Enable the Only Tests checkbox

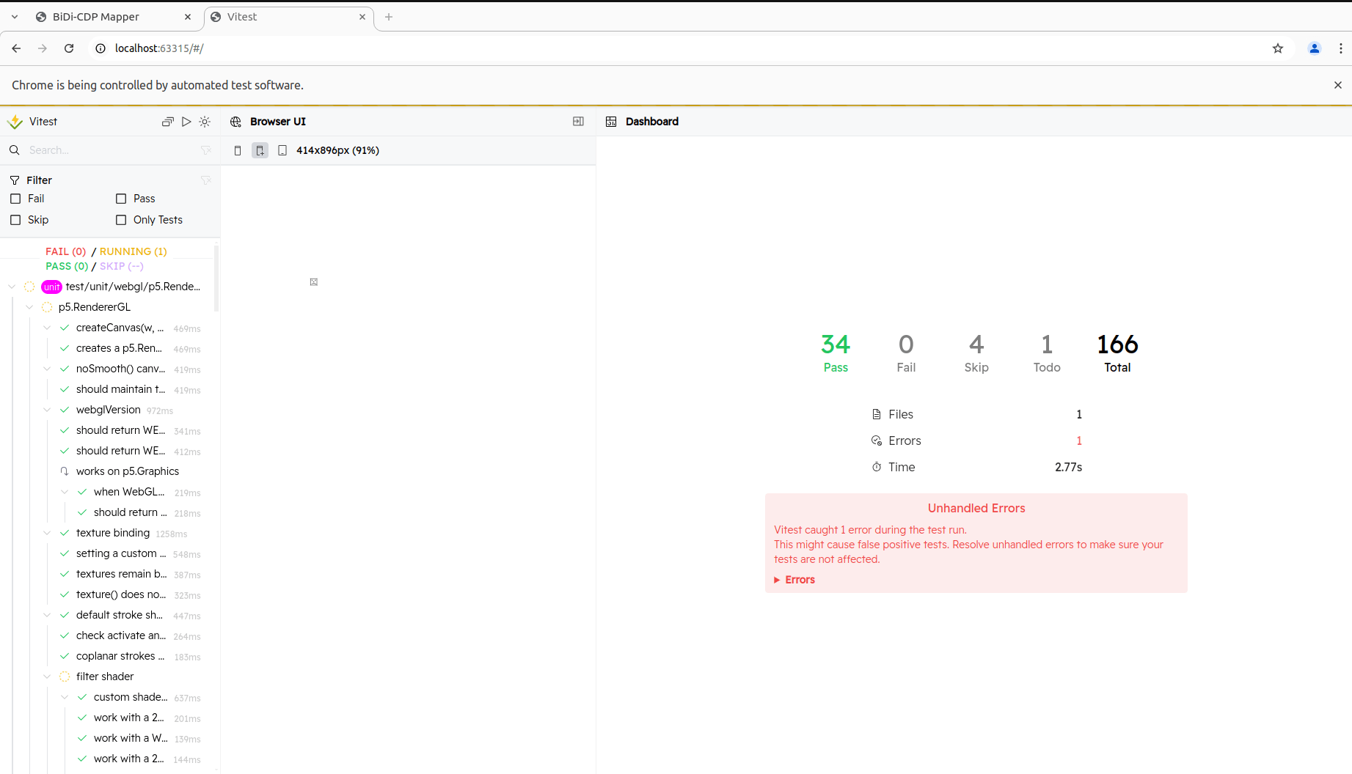121,220
